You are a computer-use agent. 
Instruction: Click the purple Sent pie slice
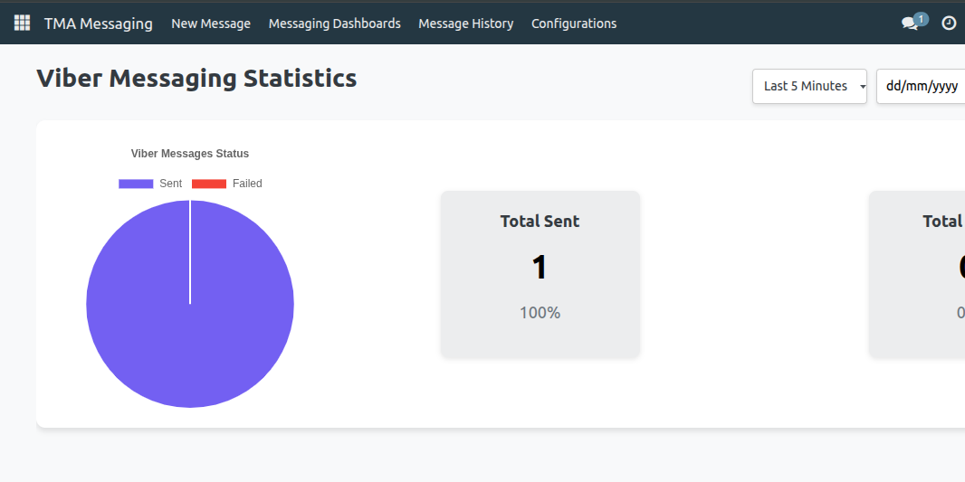pos(190,304)
